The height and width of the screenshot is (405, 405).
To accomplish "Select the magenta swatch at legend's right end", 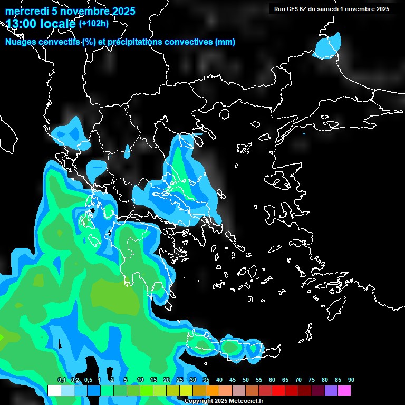I will 344,390.
